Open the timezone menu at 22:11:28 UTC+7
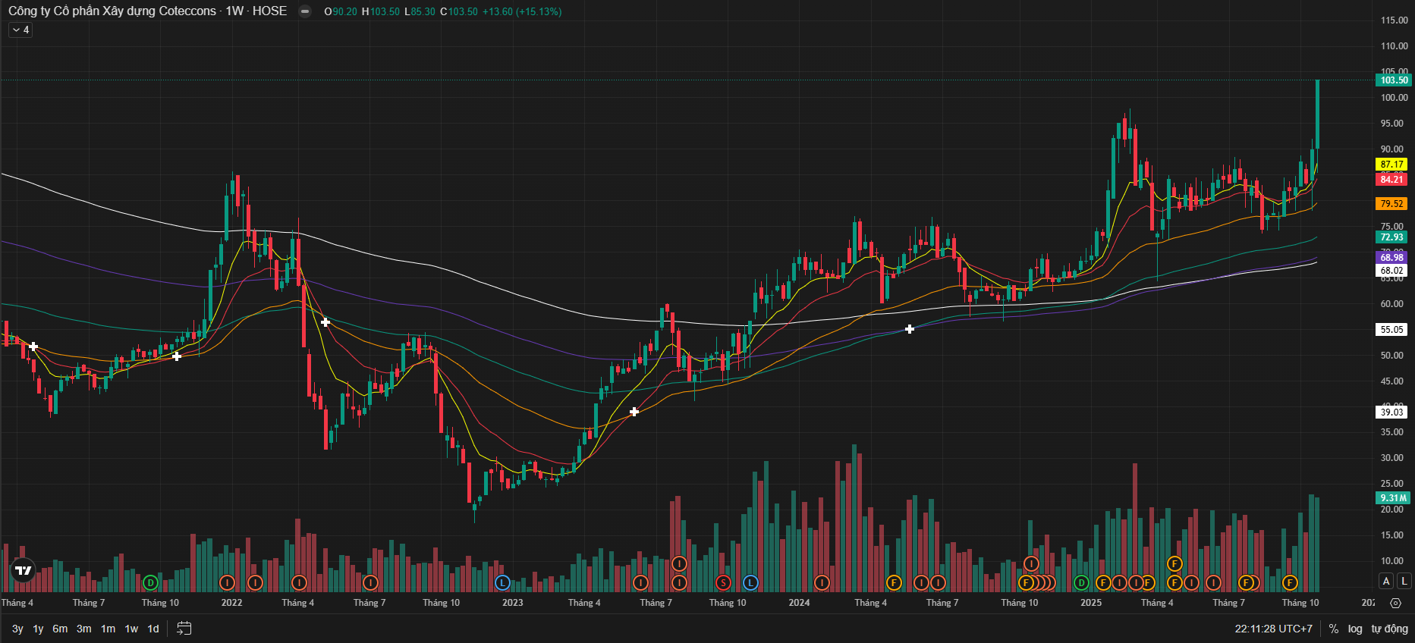The height and width of the screenshot is (643, 1415). coord(1273,629)
